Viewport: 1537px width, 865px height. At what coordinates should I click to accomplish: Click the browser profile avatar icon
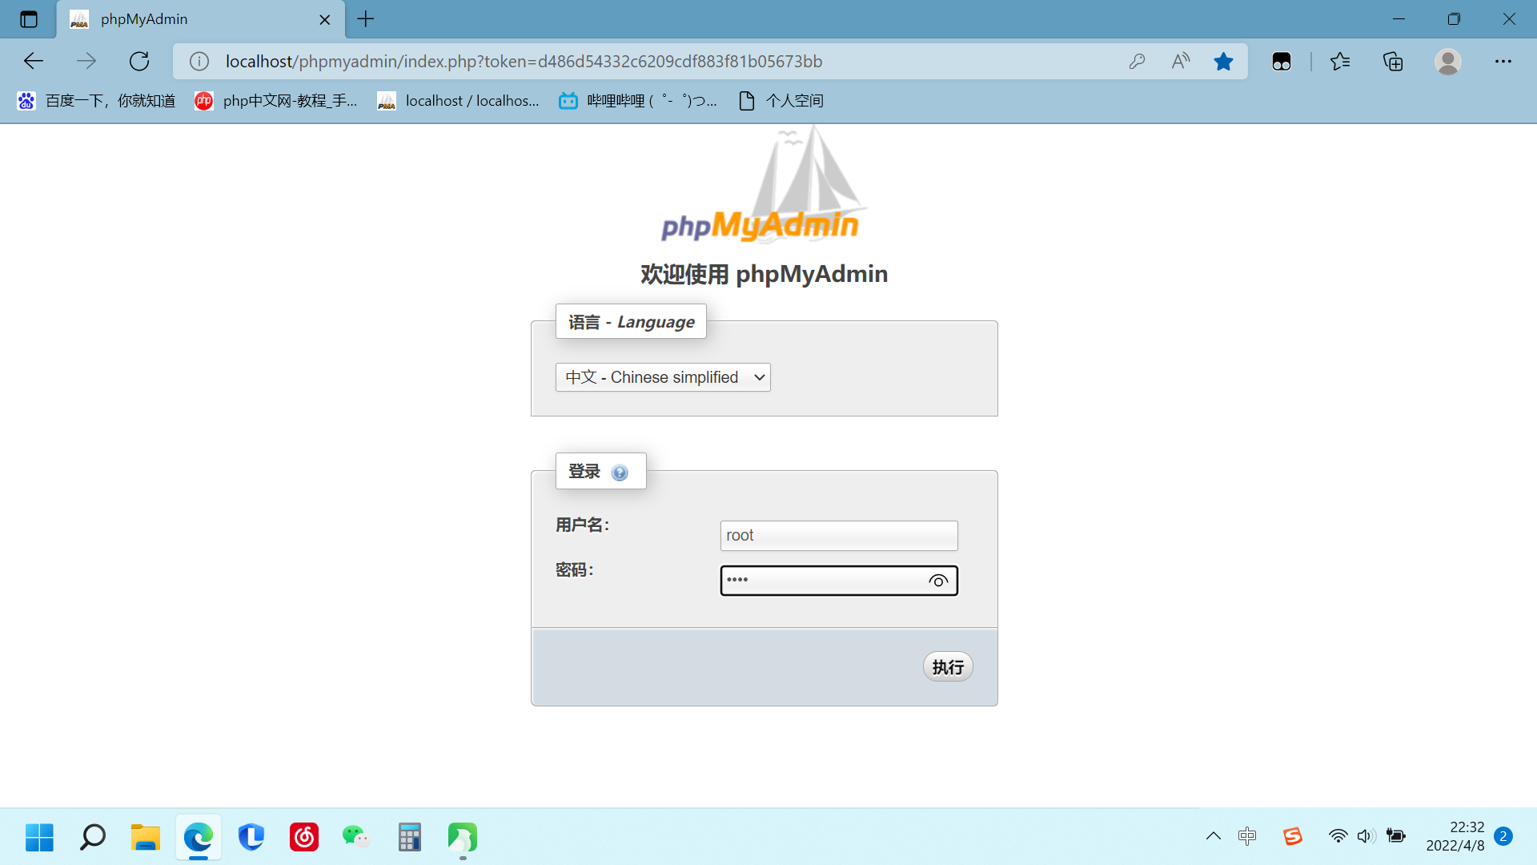coord(1447,62)
